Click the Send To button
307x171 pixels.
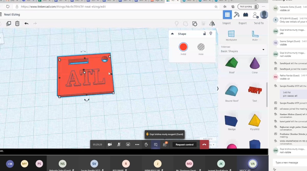pyautogui.click(x=259, y=23)
